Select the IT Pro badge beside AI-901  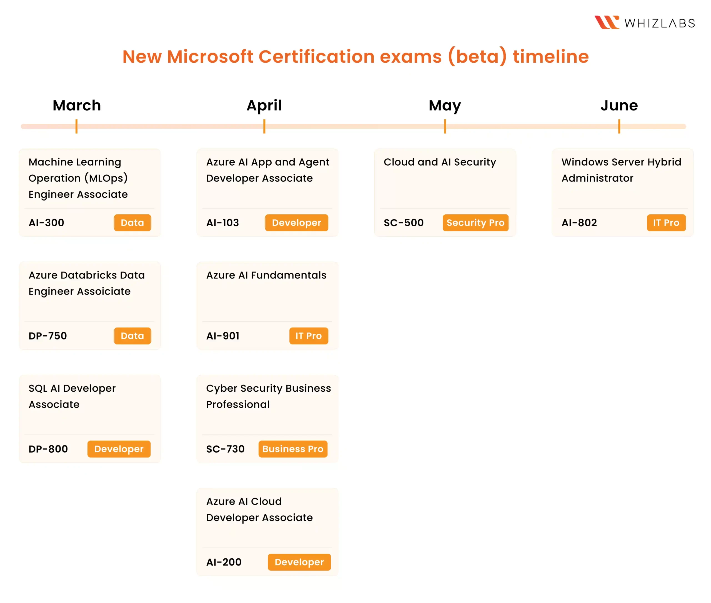[x=309, y=336]
